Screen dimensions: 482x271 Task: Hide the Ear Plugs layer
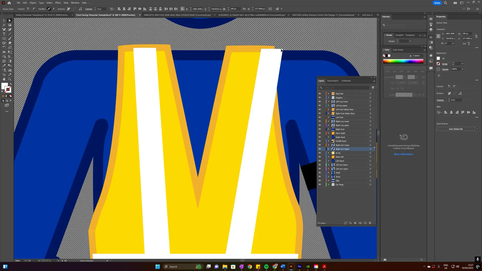320,185
